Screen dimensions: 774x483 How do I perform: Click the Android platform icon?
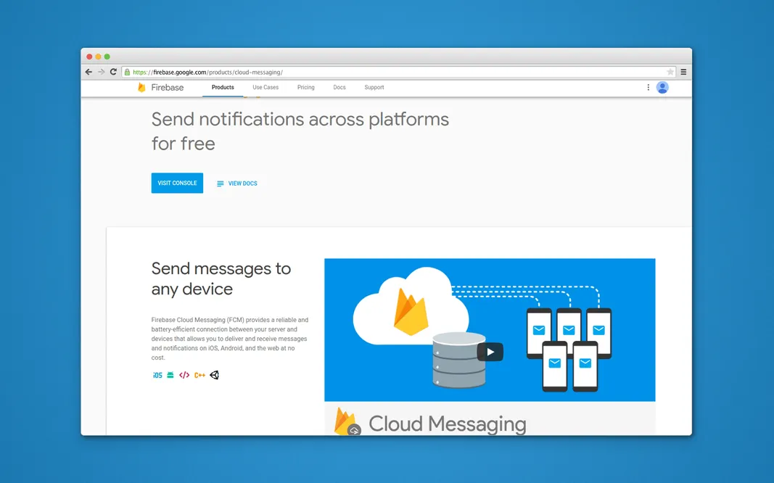click(x=170, y=376)
